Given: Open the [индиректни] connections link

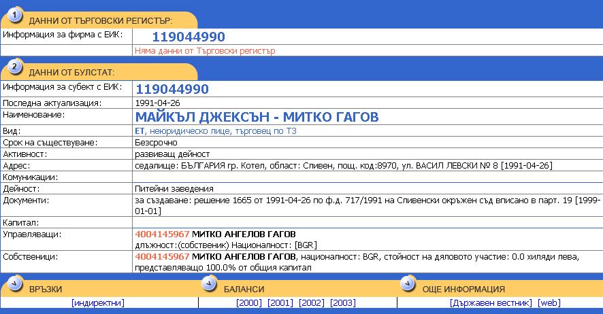Looking at the screenshot, I should coord(98,303).
